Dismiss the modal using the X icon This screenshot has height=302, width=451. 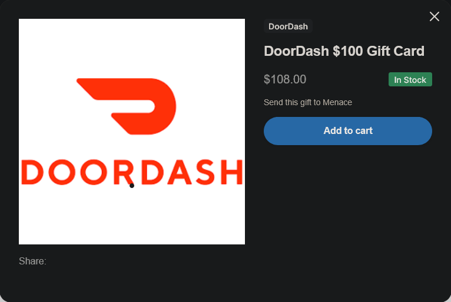point(435,16)
